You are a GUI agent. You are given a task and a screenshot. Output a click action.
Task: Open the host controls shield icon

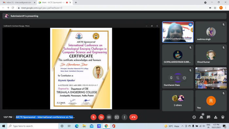223,117
